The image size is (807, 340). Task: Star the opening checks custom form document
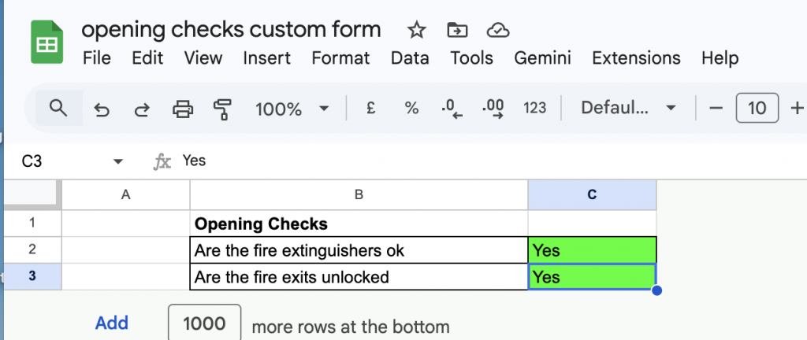[x=416, y=31]
